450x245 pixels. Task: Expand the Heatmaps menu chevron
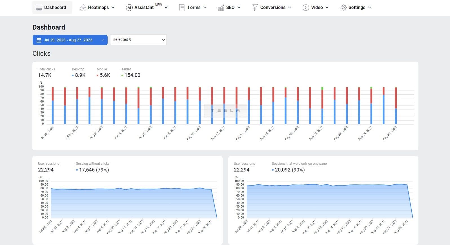click(x=113, y=8)
